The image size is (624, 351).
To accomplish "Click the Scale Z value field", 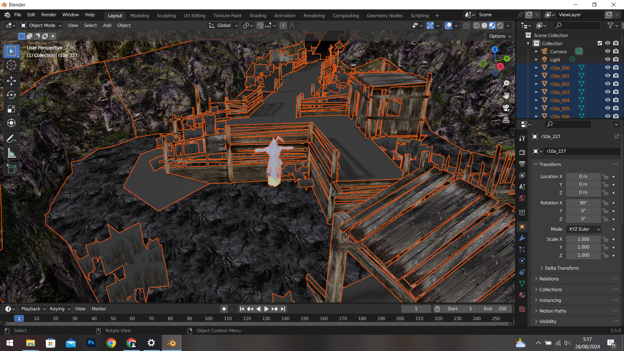I will click(583, 255).
